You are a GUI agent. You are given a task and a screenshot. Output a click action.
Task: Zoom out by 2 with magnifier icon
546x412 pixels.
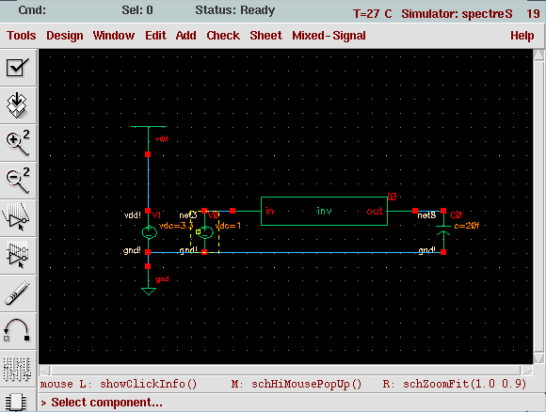[x=18, y=181]
